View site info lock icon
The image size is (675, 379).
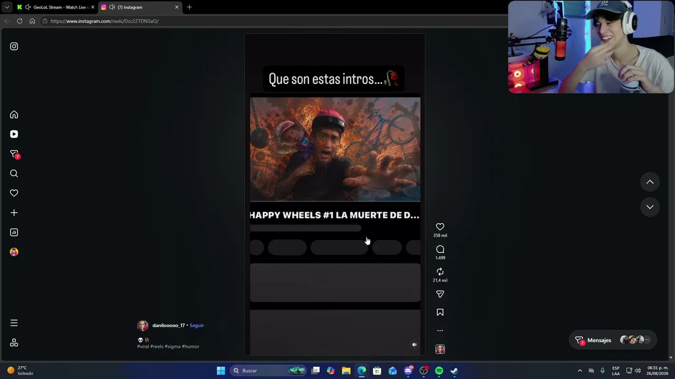click(x=45, y=21)
